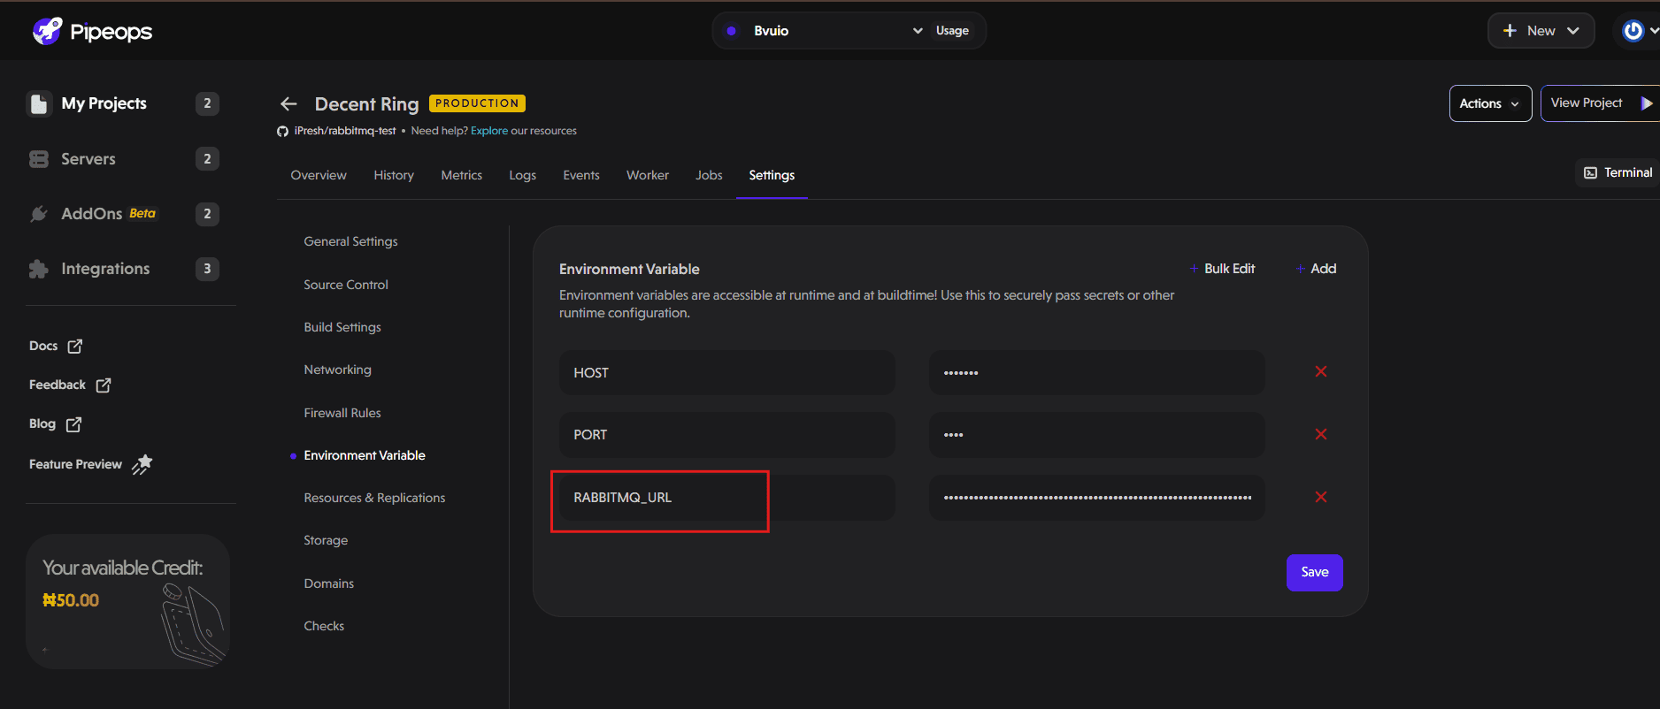The height and width of the screenshot is (709, 1660).
Task: Open Networking settings
Action: [x=337, y=370]
